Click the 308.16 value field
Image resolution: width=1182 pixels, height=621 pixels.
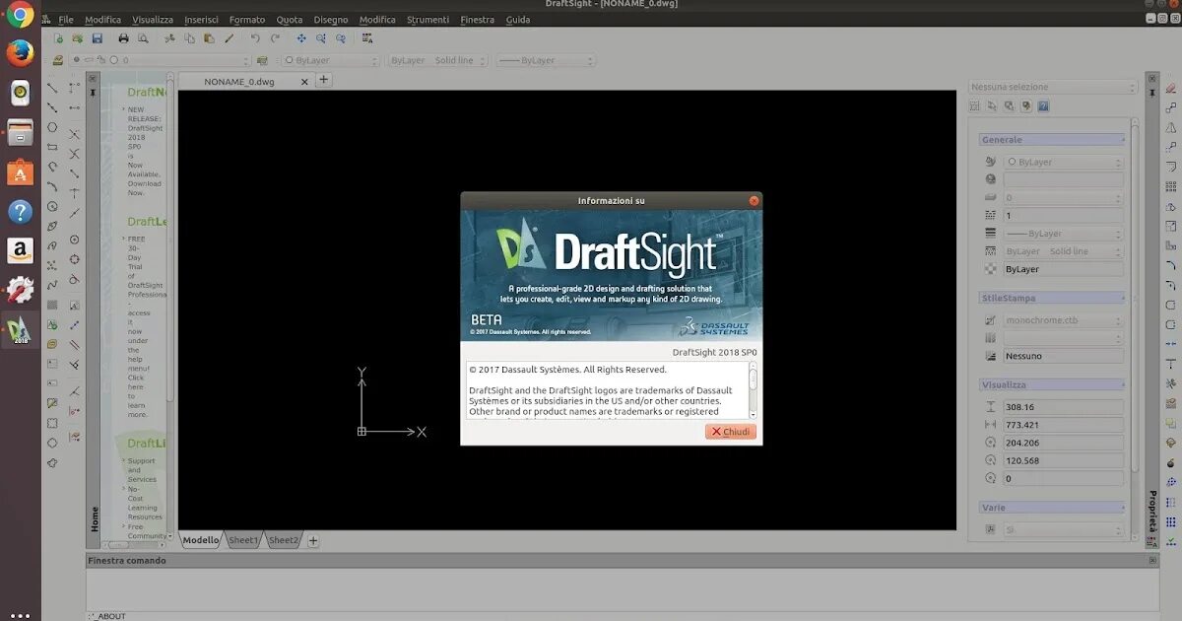(1063, 406)
